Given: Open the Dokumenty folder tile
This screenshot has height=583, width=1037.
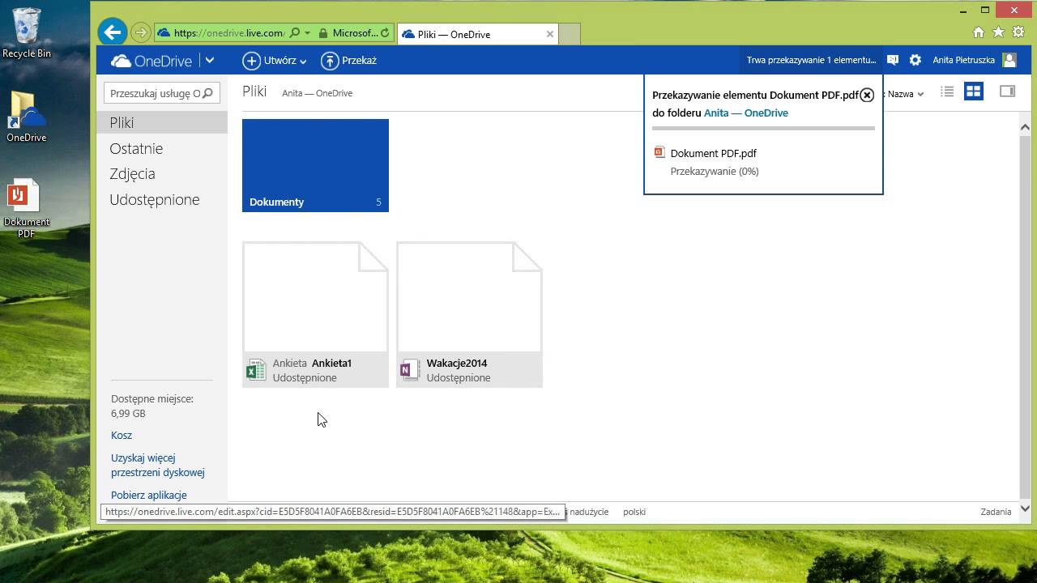Looking at the screenshot, I should point(315,165).
